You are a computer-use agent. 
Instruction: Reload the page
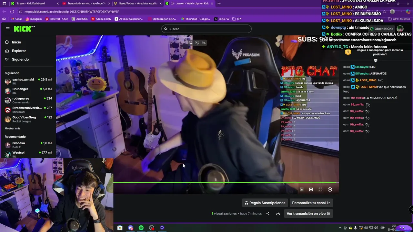(x=12, y=12)
